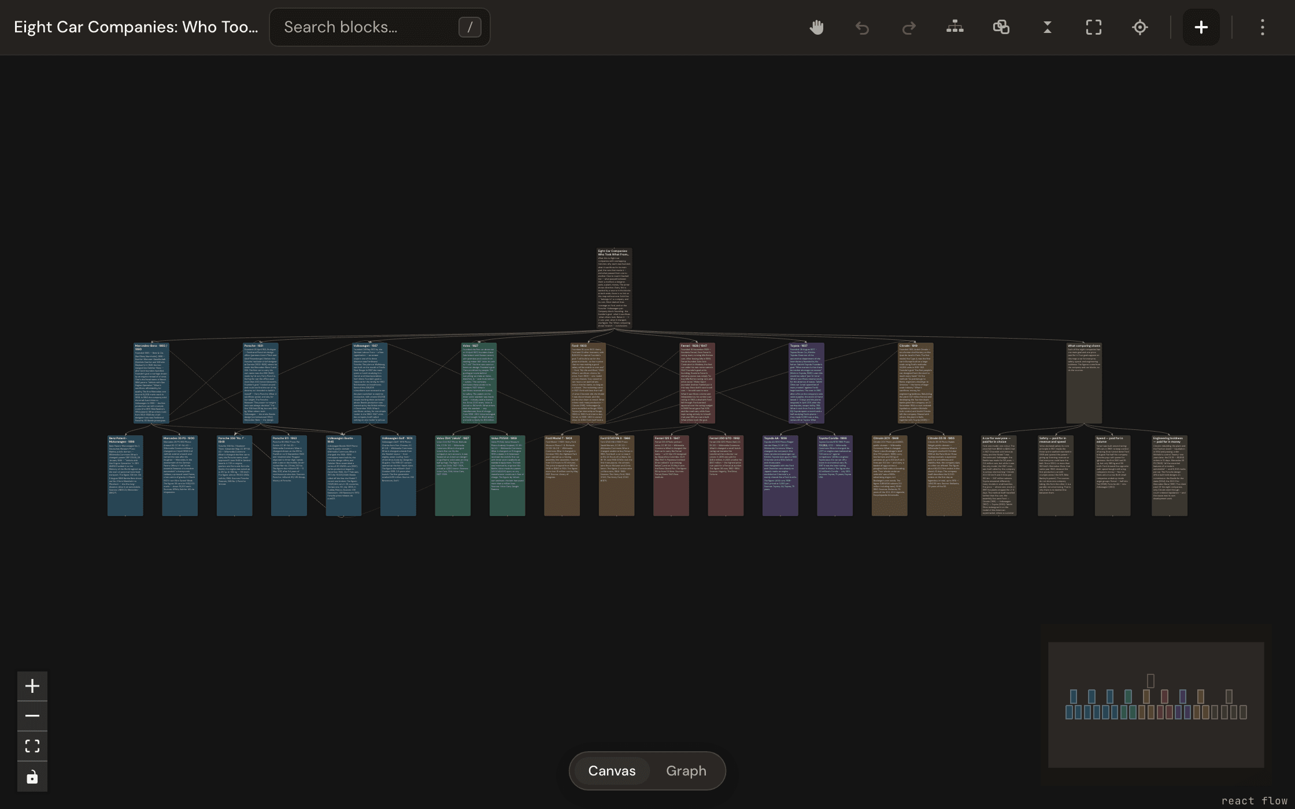
Task: Open the three-dot more options menu
Action: [x=1263, y=27]
